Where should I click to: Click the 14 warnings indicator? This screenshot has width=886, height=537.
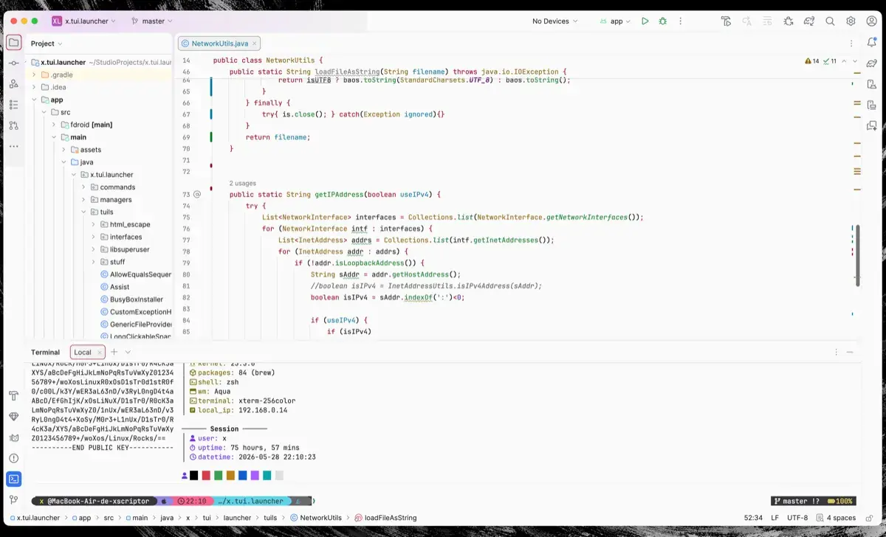pos(811,60)
